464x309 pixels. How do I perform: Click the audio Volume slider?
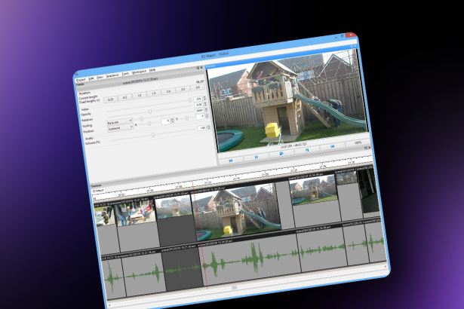(153, 135)
